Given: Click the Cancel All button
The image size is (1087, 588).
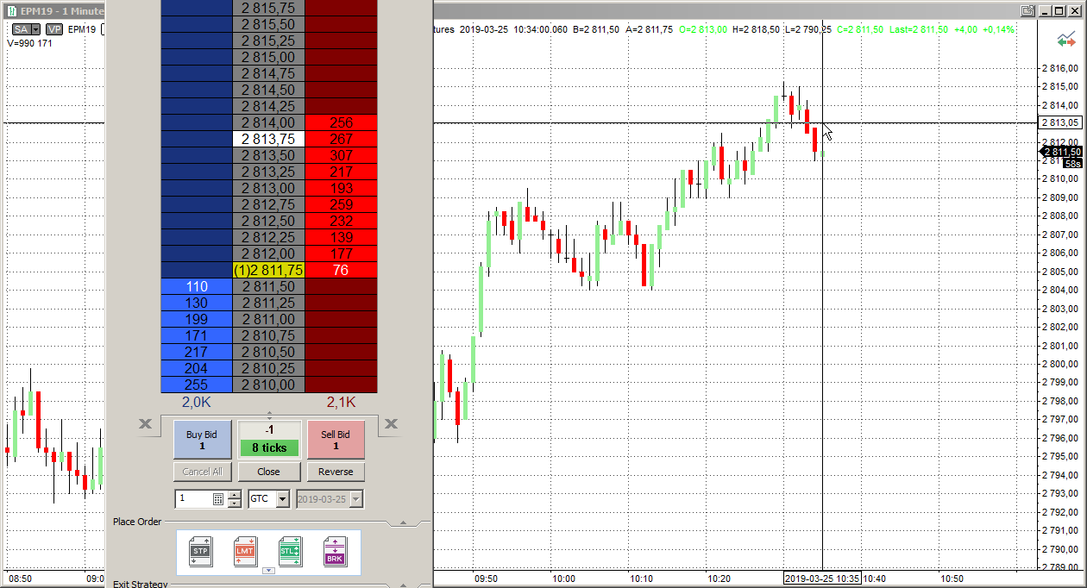Looking at the screenshot, I should point(202,472).
